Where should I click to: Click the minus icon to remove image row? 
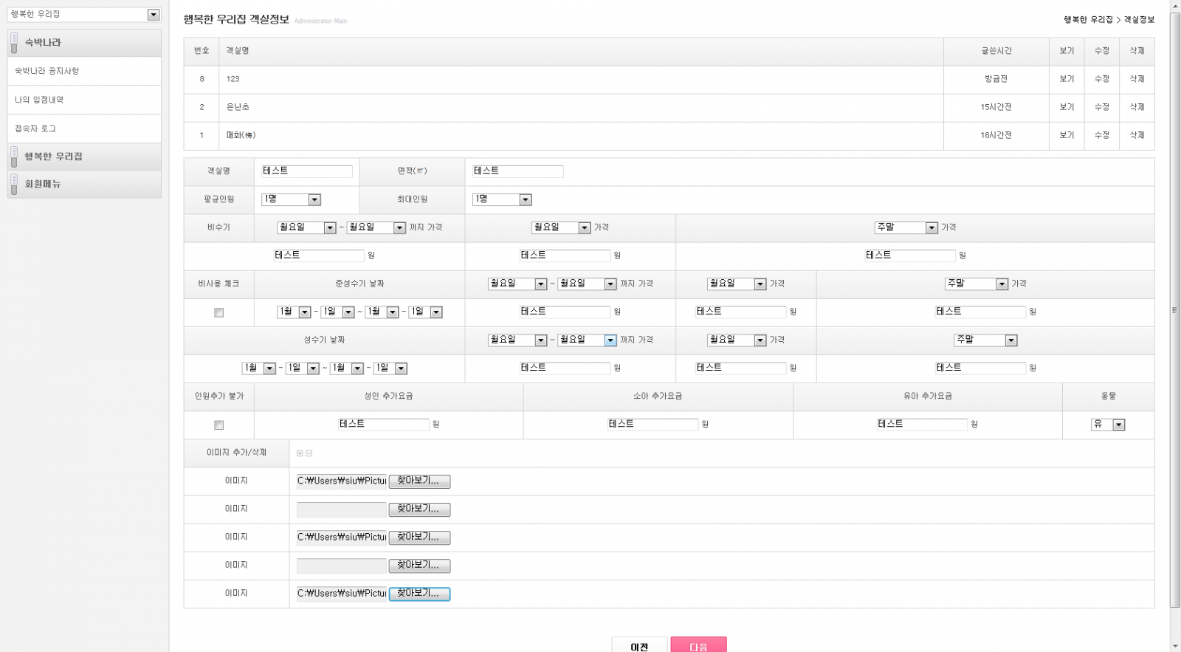coord(309,453)
